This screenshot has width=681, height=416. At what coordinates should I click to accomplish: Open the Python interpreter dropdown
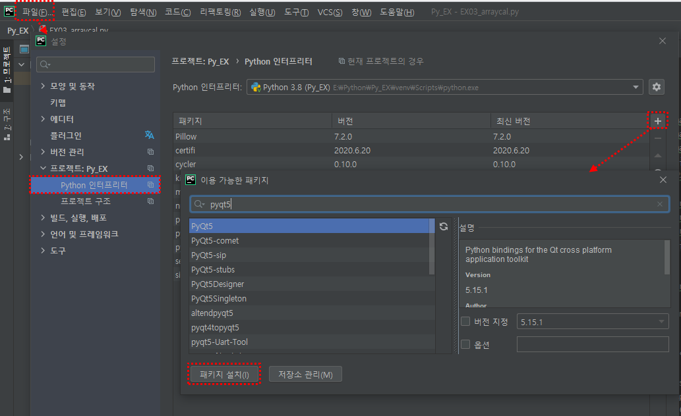pyautogui.click(x=636, y=87)
